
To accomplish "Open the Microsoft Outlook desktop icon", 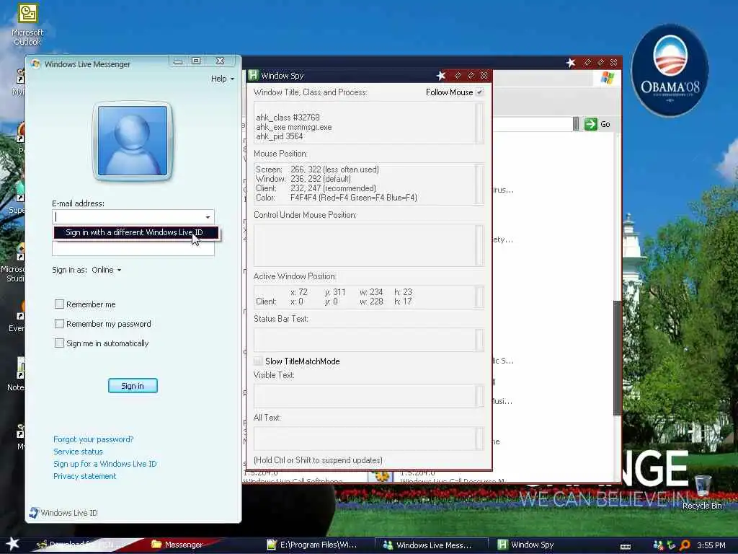I will [x=28, y=25].
